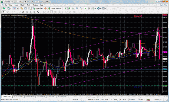Switch timeframe to MN

pos(74,12)
